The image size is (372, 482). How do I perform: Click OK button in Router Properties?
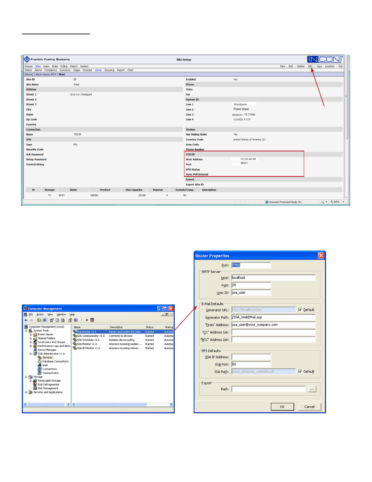tap(282, 407)
